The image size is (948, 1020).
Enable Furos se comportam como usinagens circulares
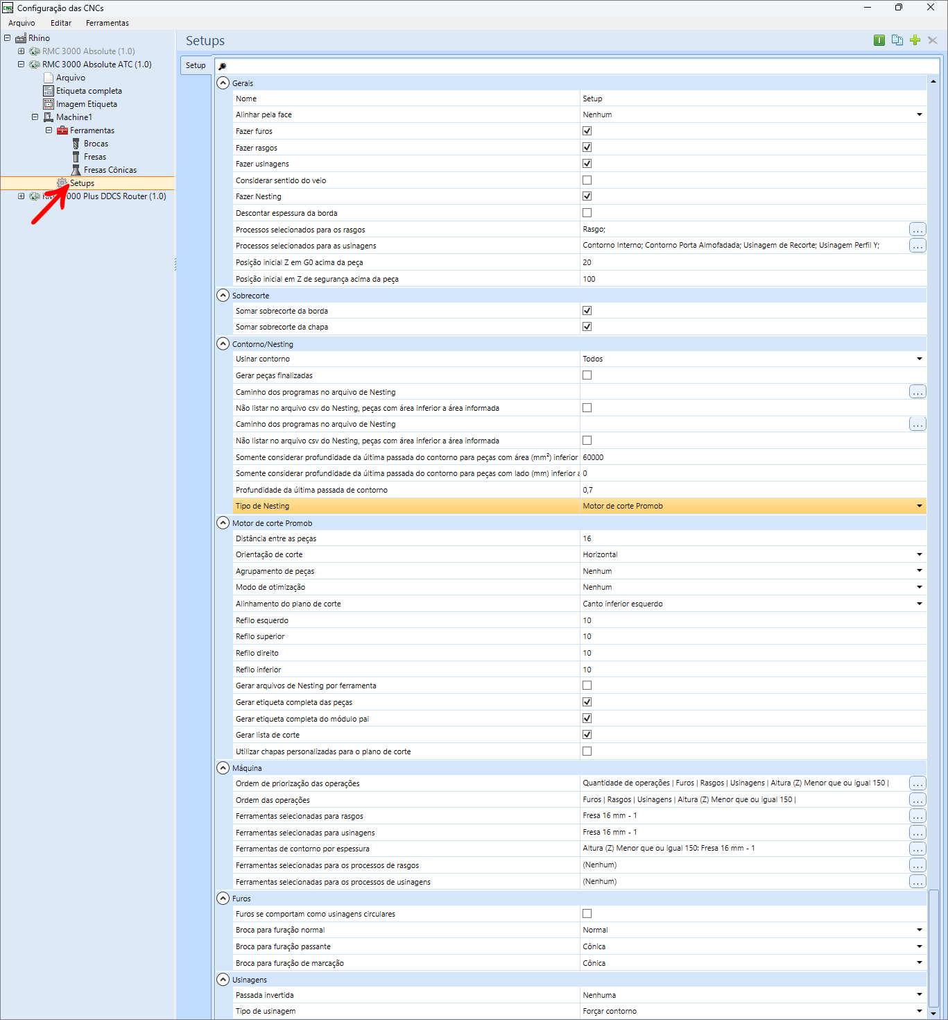pyautogui.click(x=587, y=914)
